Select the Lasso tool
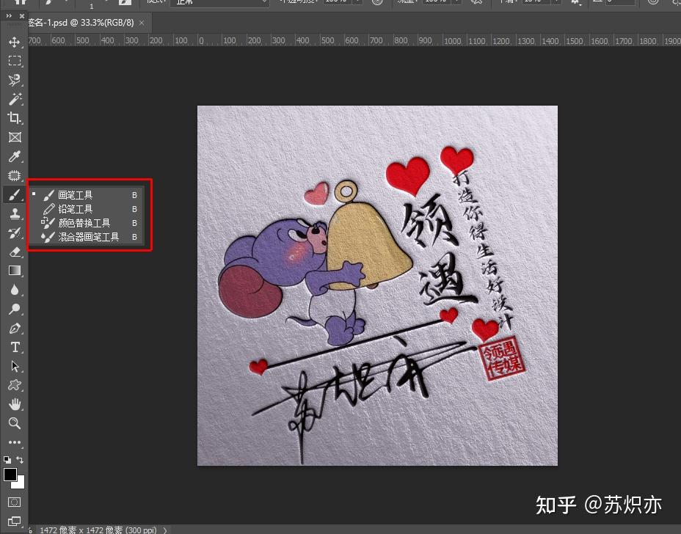Screen dimensions: 681x534 [x=15, y=80]
